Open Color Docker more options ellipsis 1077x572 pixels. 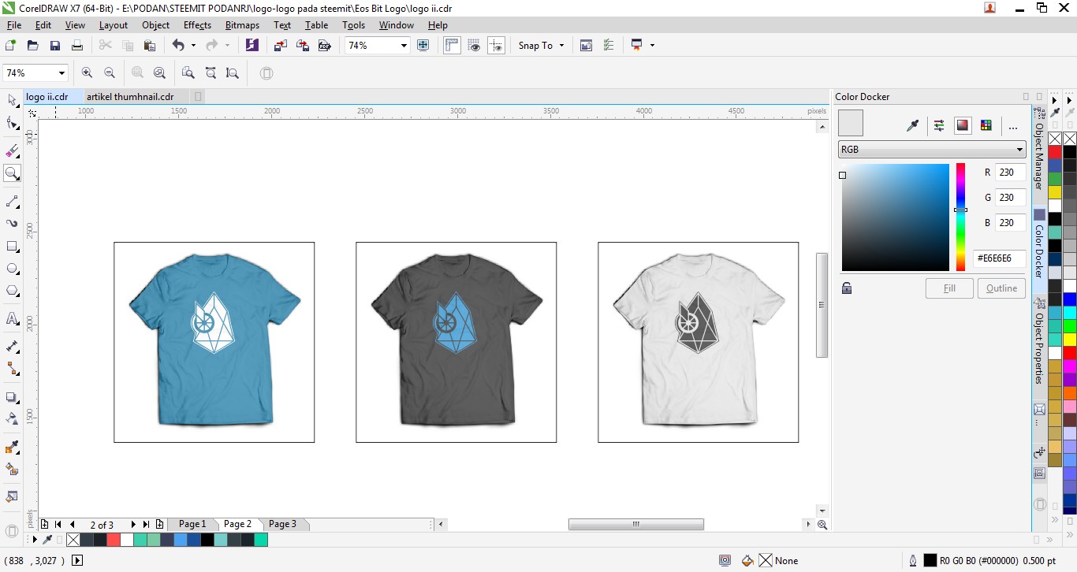coord(1013,126)
